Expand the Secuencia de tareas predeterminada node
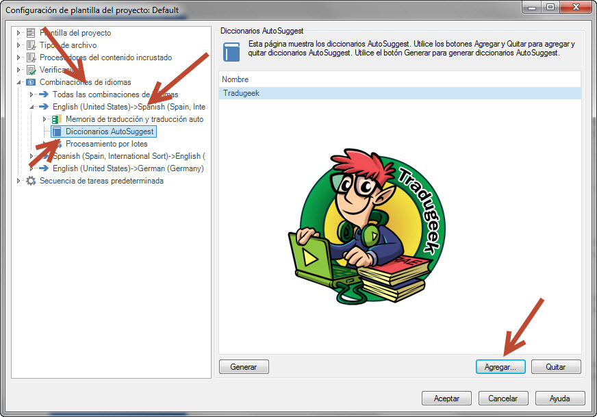The image size is (597, 417). point(18,181)
